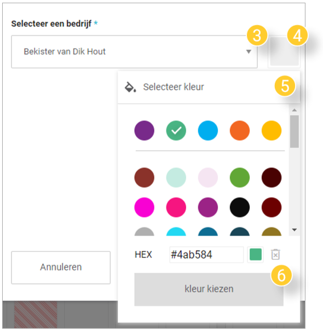
Task: Click the scrollbar up arrow in palette
Action: click(x=295, y=110)
